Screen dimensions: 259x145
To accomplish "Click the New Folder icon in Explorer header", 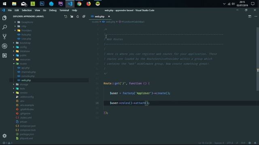I will [72, 17].
